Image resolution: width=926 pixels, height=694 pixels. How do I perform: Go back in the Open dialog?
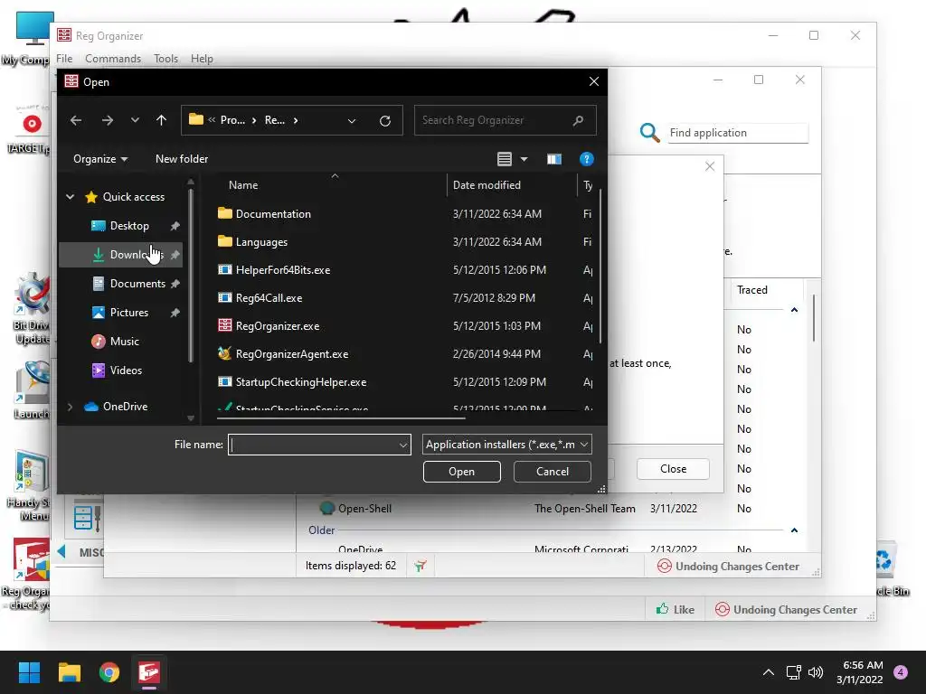click(x=76, y=120)
